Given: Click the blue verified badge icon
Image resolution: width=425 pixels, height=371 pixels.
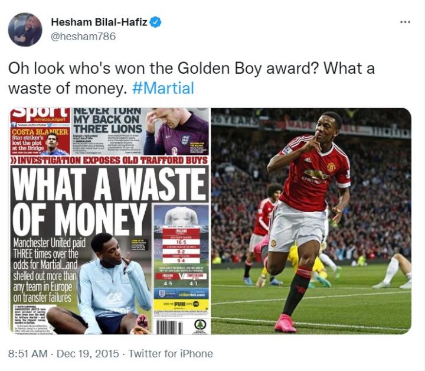Looking at the screenshot, I should coord(156,22).
